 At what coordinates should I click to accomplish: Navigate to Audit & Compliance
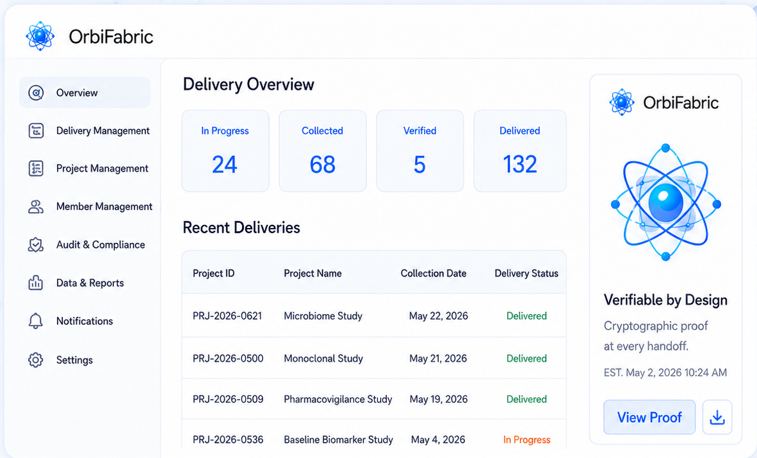[x=101, y=245]
